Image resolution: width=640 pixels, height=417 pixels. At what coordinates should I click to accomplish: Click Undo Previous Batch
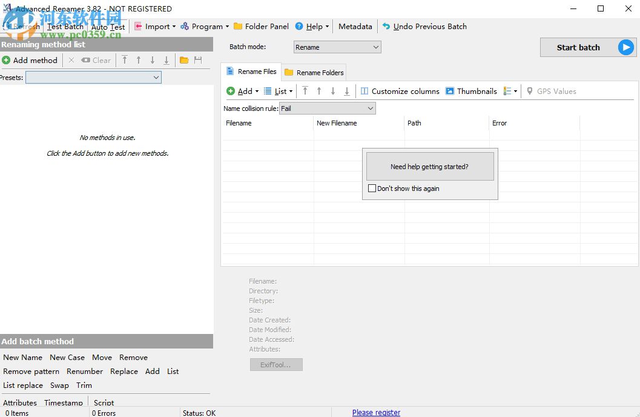coord(424,26)
